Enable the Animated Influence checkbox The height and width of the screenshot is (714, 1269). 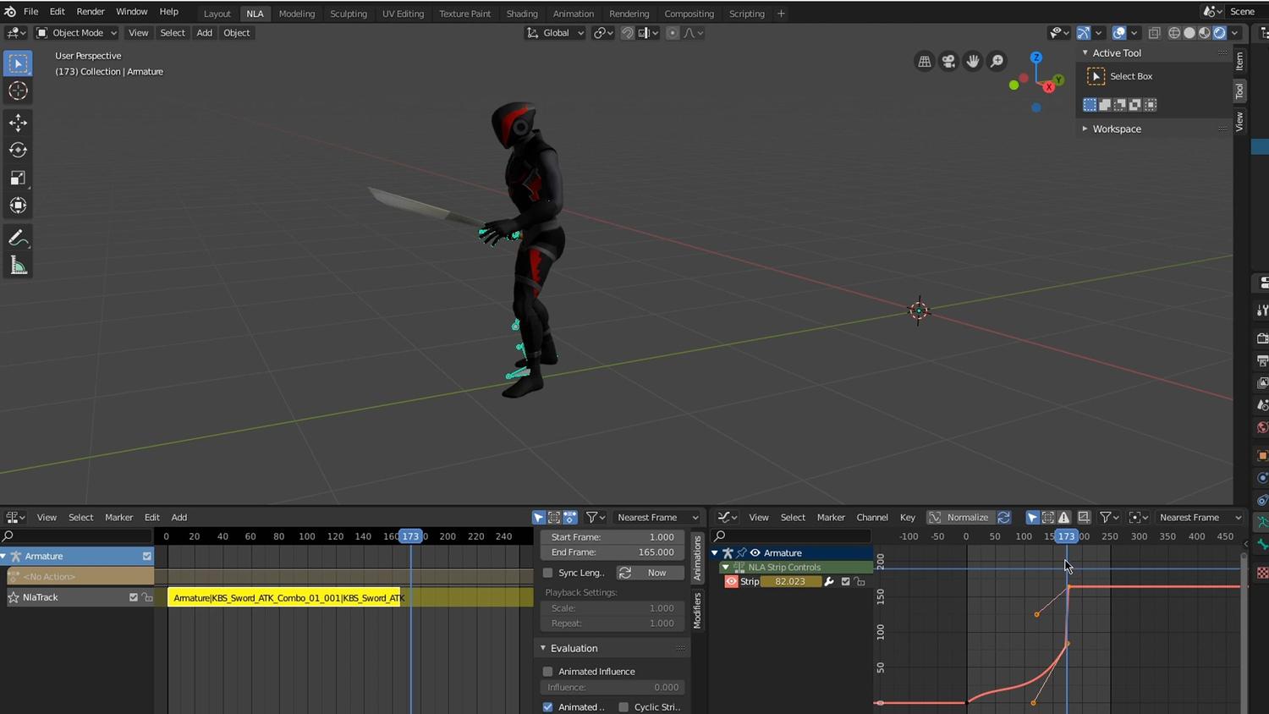(x=547, y=672)
